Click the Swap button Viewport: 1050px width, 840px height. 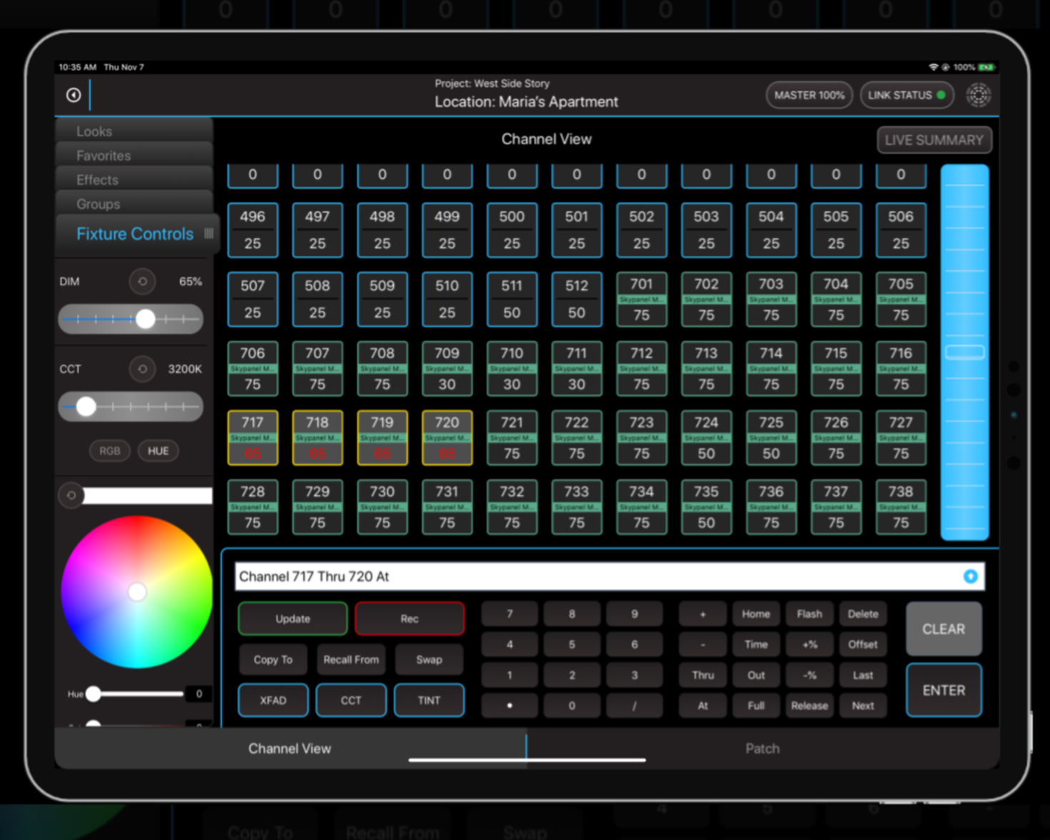(429, 660)
